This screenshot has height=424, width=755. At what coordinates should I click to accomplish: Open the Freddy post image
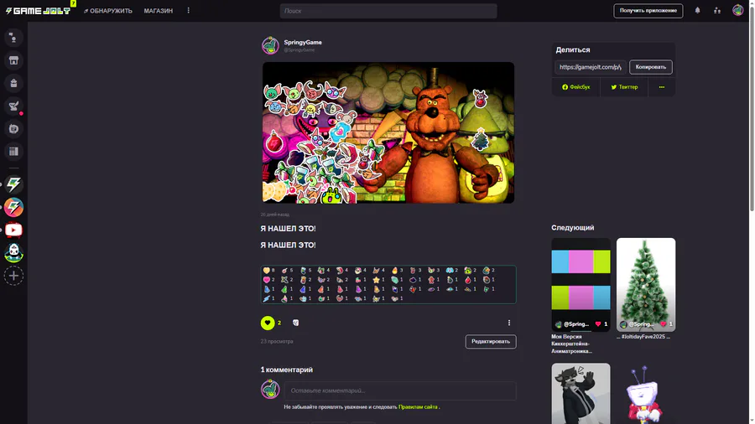(x=388, y=132)
